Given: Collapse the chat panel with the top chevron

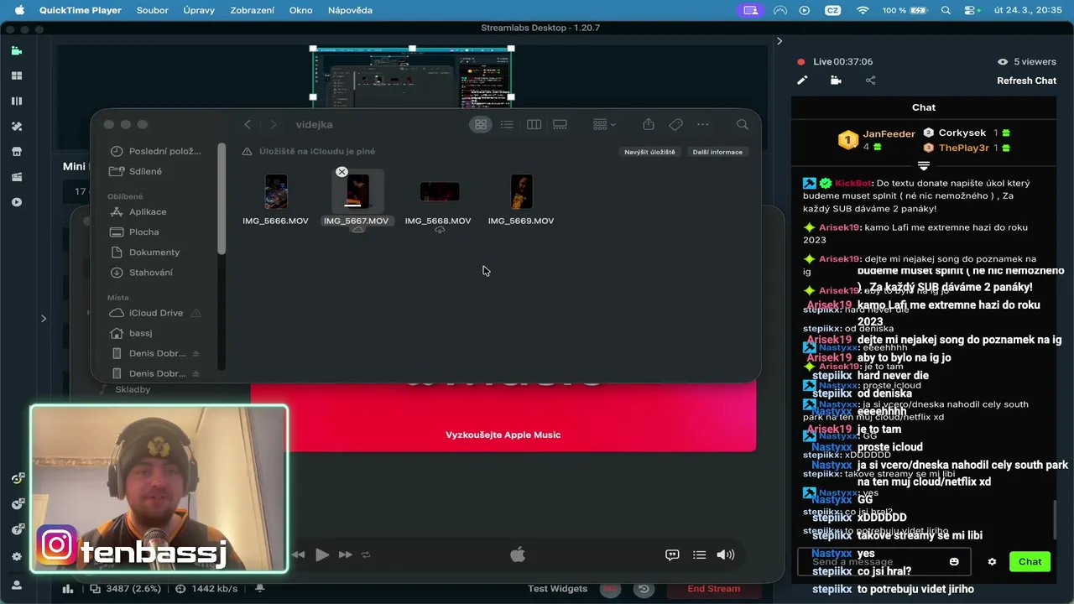Looking at the screenshot, I should coord(779,40).
